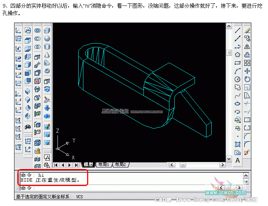Choose the Move Faces tool
Image resolution: width=268 pixels, height=206 pixels.
37,65
